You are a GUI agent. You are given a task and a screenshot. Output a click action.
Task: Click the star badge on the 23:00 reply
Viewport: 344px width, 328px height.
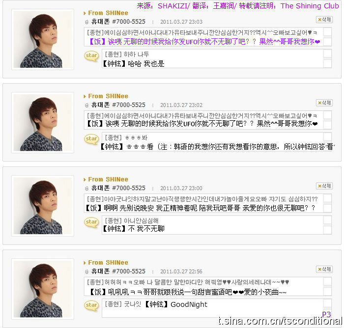pos(91,222)
